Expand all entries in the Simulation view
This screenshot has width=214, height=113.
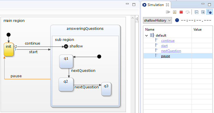coord(203,12)
